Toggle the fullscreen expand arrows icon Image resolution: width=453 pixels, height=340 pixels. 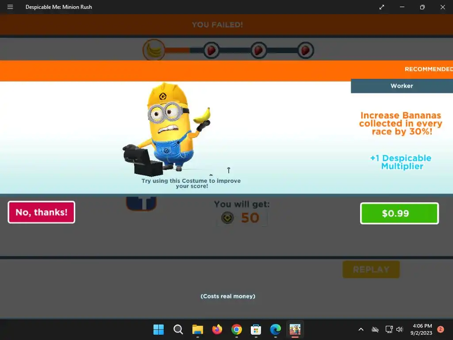click(382, 7)
